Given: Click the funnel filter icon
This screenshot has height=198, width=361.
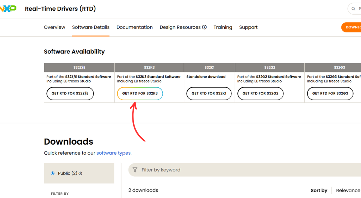Looking at the screenshot, I should pyautogui.click(x=135, y=170).
